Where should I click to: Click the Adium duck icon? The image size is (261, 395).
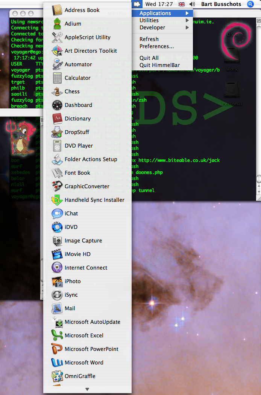coord(57,24)
